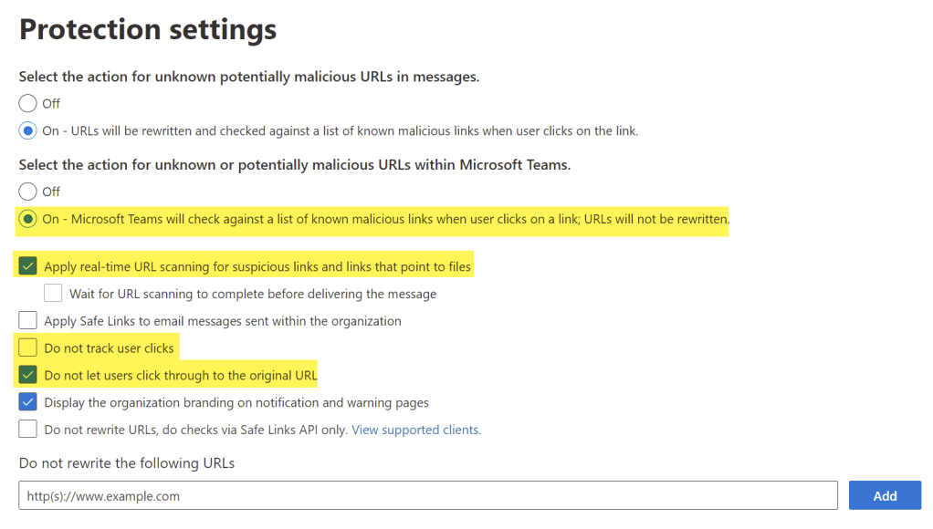
Task: Choose Off radio for Microsoft Teams URLs
Action: [28, 192]
